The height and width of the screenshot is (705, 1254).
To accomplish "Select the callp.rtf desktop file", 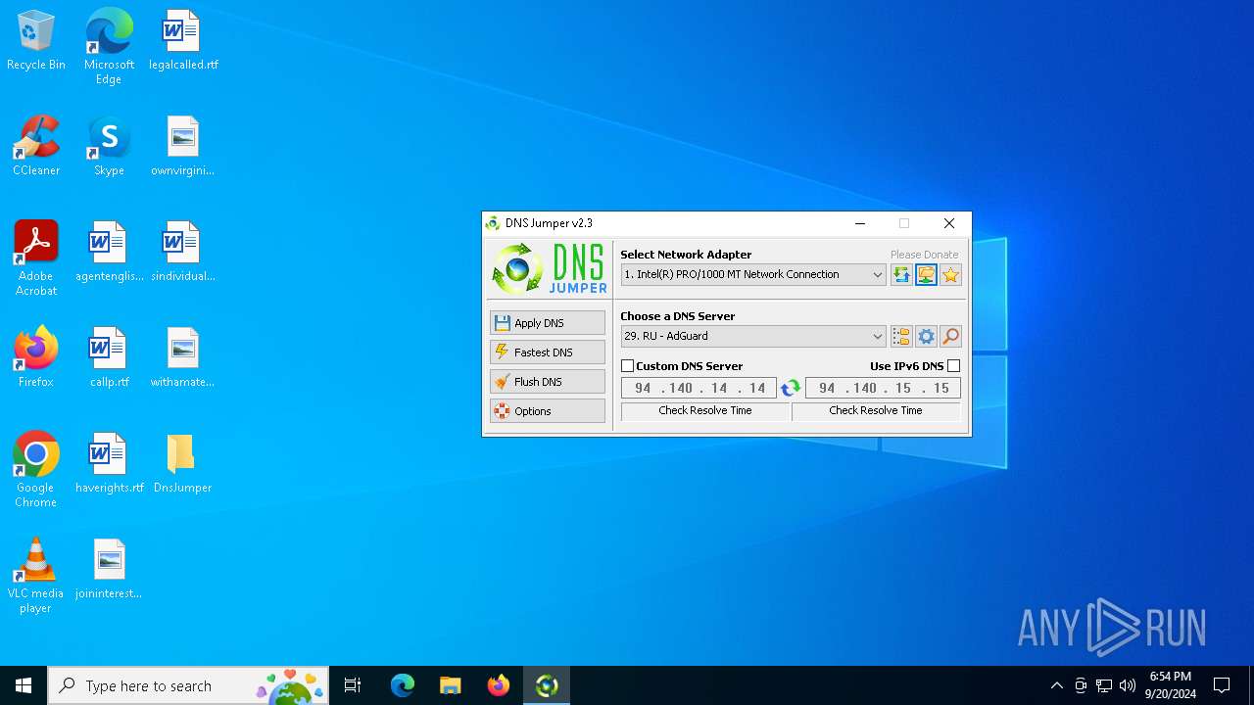I will [x=109, y=358].
